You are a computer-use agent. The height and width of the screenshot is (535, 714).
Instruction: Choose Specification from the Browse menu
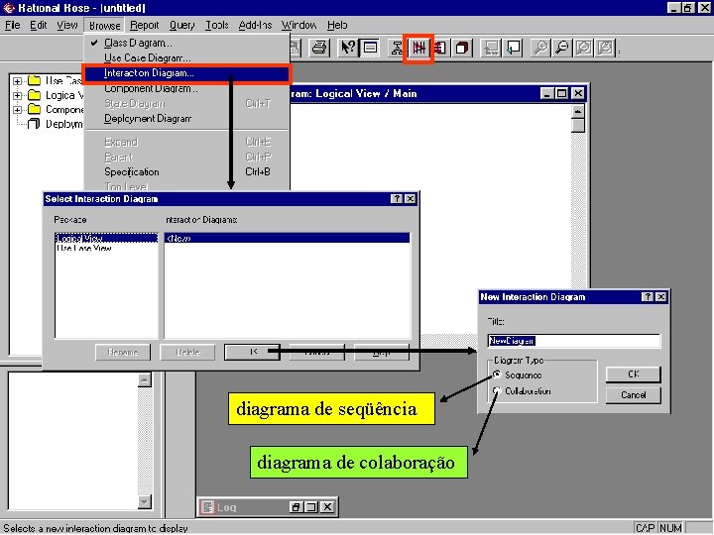click(x=186, y=172)
